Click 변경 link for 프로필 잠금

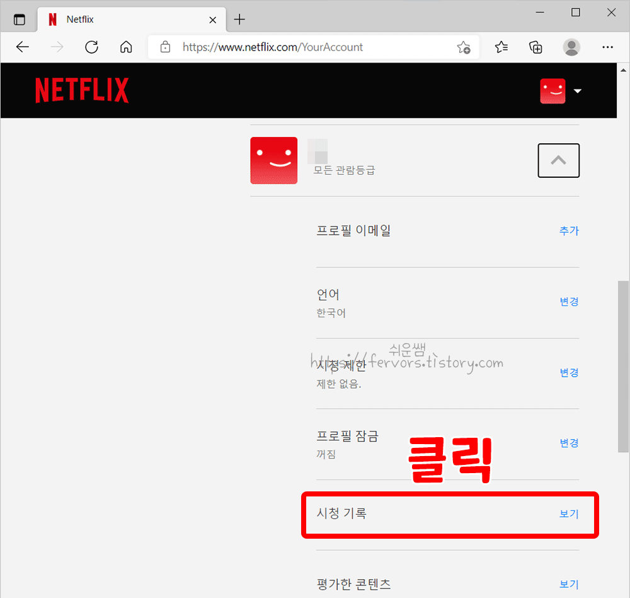click(569, 443)
